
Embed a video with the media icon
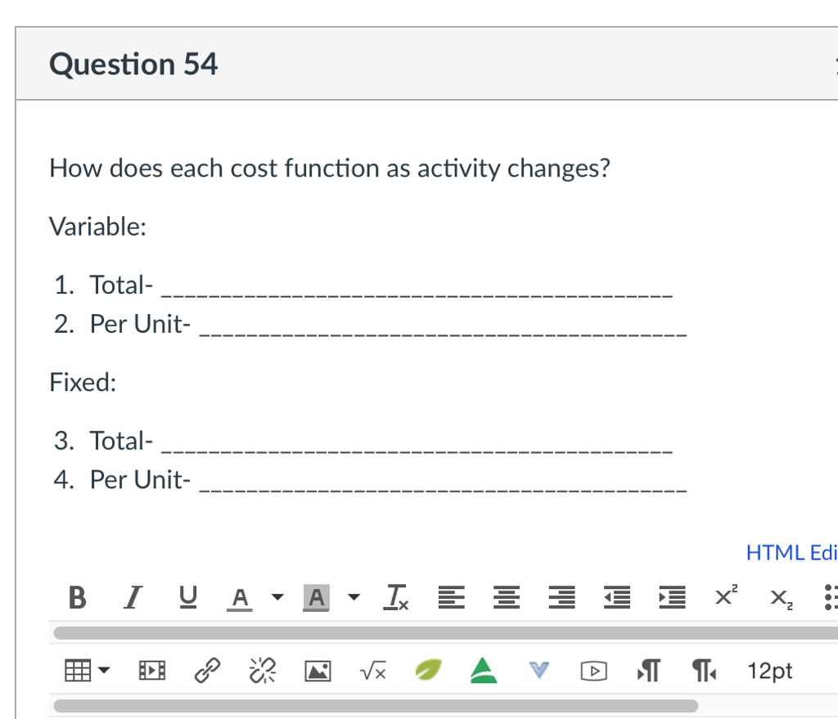[592, 670]
